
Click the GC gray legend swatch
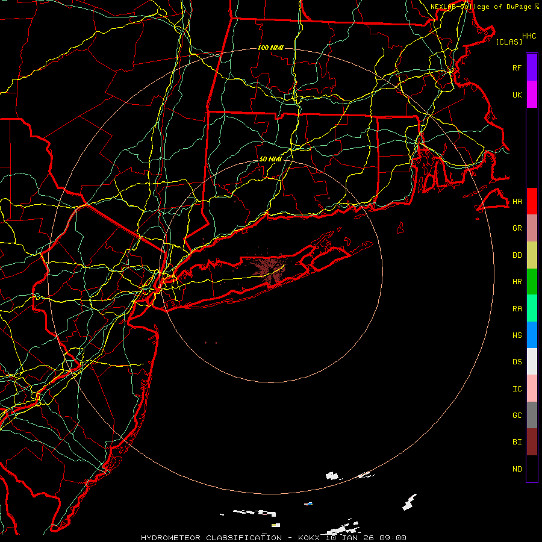pyautogui.click(x=532, y=415)
